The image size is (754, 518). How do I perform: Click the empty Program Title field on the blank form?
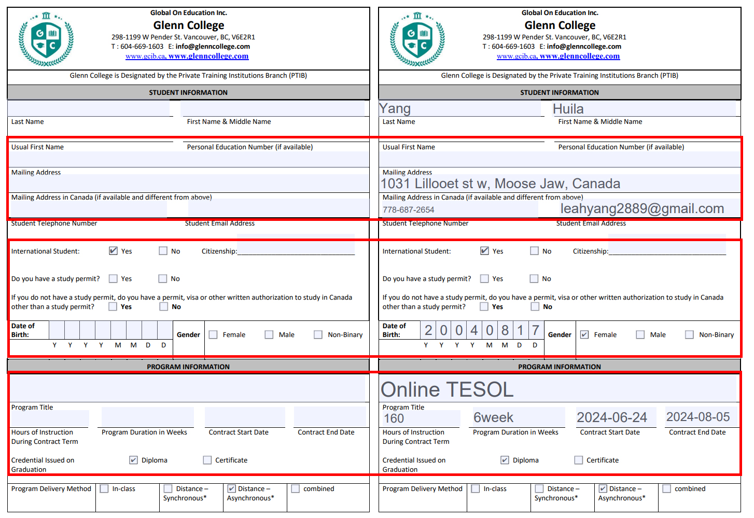click(x=188, y=389)
